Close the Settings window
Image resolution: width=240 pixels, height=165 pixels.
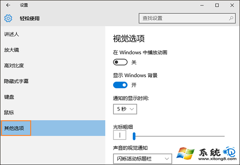coord(232,5)
